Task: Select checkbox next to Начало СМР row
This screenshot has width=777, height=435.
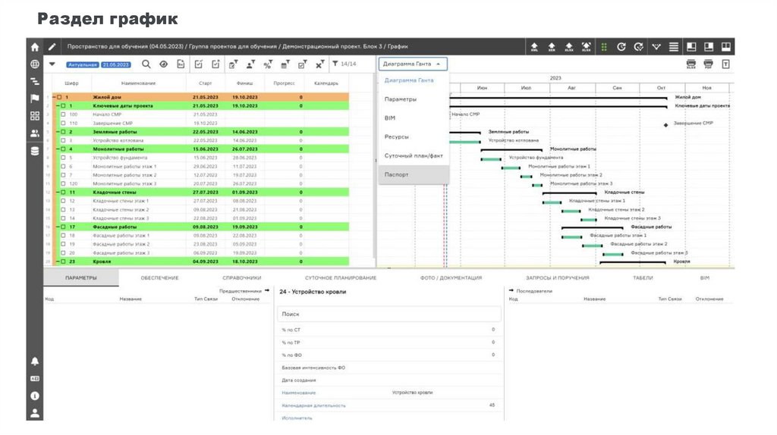Action: tap(62, 114)
